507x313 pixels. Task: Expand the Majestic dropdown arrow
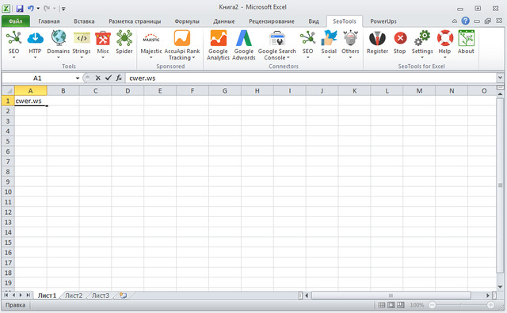coord(151,58)
